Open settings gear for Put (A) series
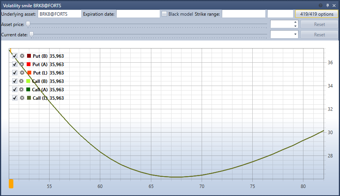Image resolution: width=340 pixels, height=196 pixels. tap(22, 64)
